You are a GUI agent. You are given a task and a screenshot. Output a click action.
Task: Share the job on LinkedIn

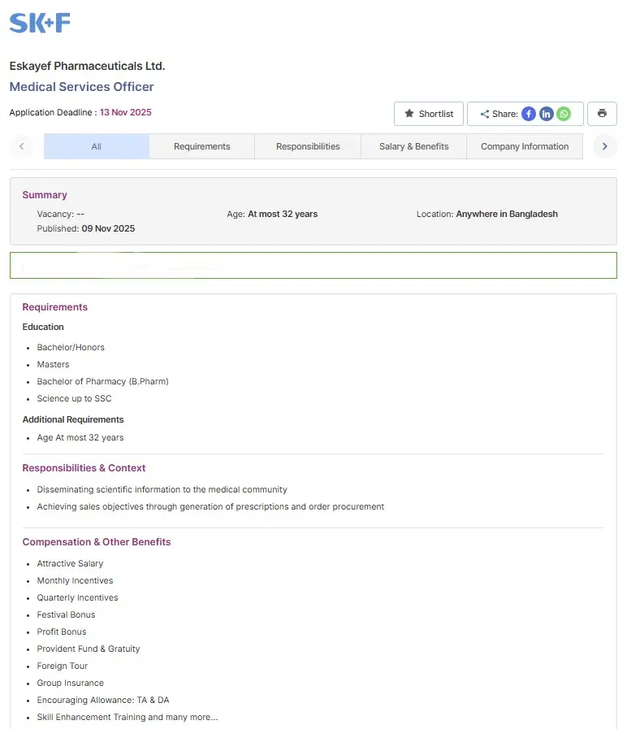pyautogui.click(x=547, y=114)
